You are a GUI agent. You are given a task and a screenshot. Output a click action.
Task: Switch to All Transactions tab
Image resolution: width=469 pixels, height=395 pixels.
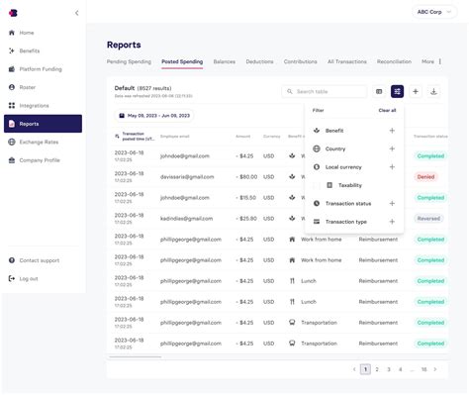pyautogui.click(x=347, y=61)
